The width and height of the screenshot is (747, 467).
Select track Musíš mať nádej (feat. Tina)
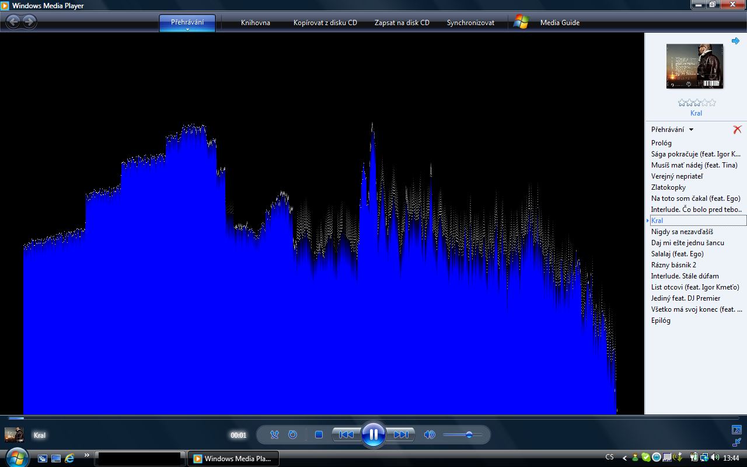pyautogui.click(x=696, y=165)
